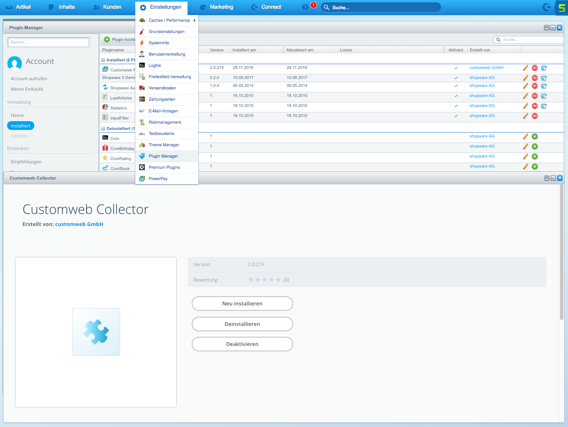Viewport: 568px width, 427px height.
Task: Click the red notification badge in top bar
Action: click(x=314, y=5)
